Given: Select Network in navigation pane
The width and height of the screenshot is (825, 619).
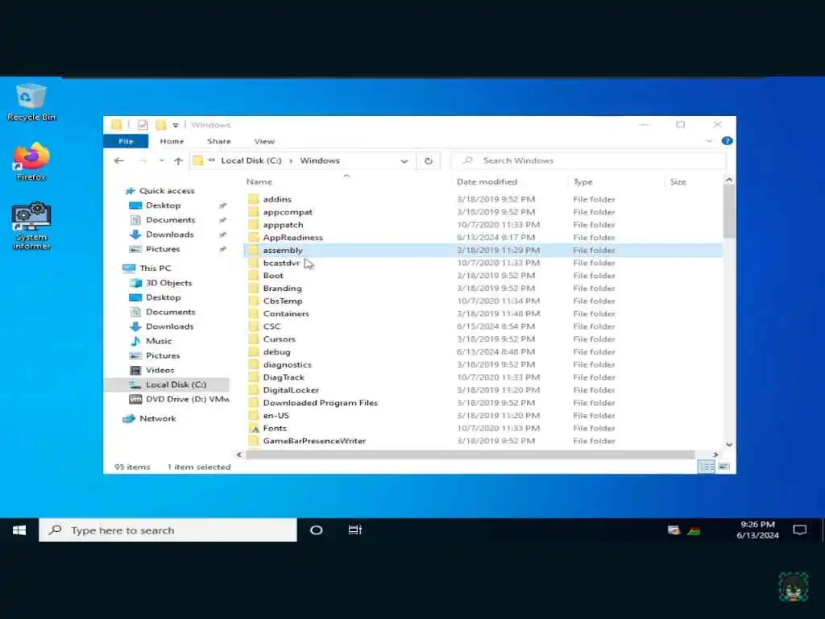Looking at the screenshot, I should pyautogui.click(x=150, y=418).
